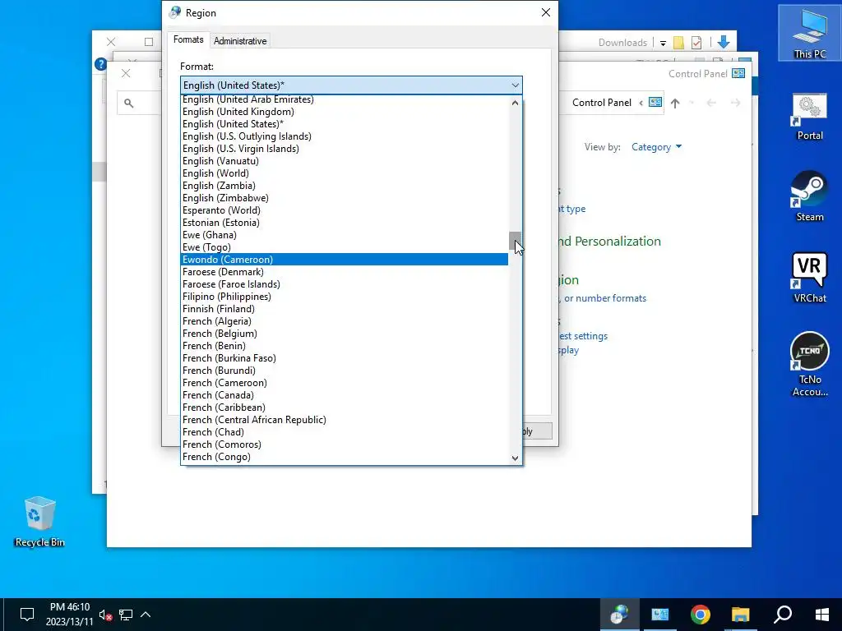Select Esperanto (World) format
This screenshot has width=842, height=631.
345,210
